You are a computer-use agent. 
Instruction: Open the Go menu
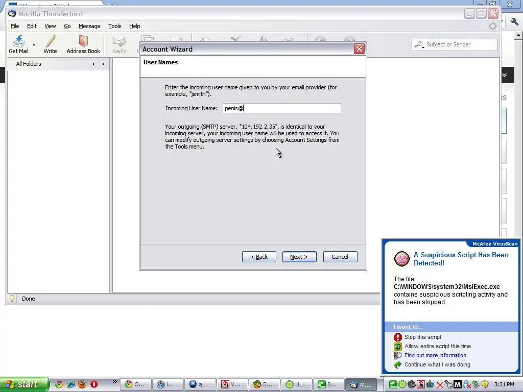click(67, 26)
